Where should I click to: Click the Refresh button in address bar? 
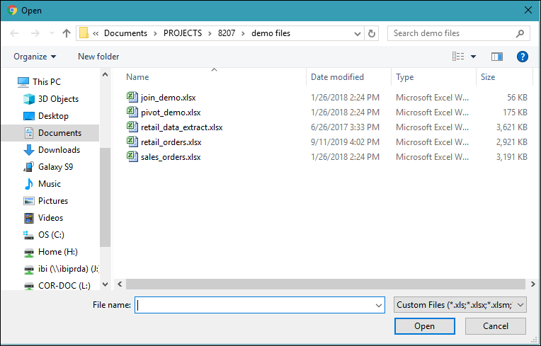tap(372, 33)
